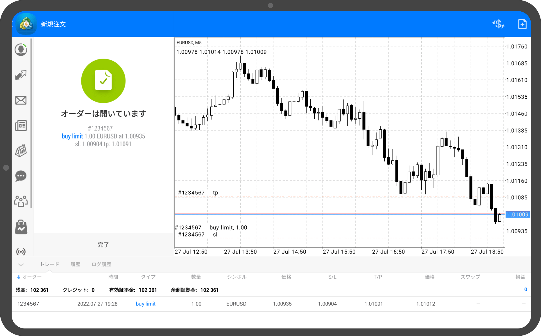541x336 pixels.
Task: Click the 2022.07.27 19:28 time cell
Action: click(97, 304)
